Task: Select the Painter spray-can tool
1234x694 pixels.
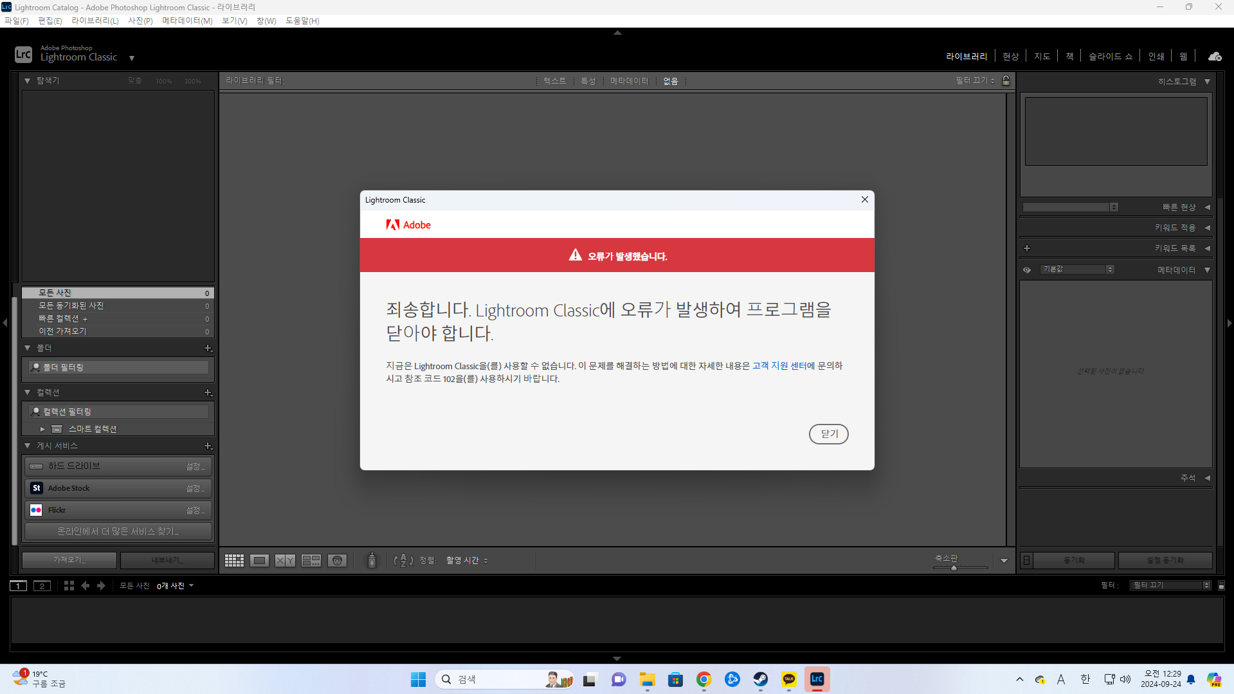Action: tap(372, 560)
